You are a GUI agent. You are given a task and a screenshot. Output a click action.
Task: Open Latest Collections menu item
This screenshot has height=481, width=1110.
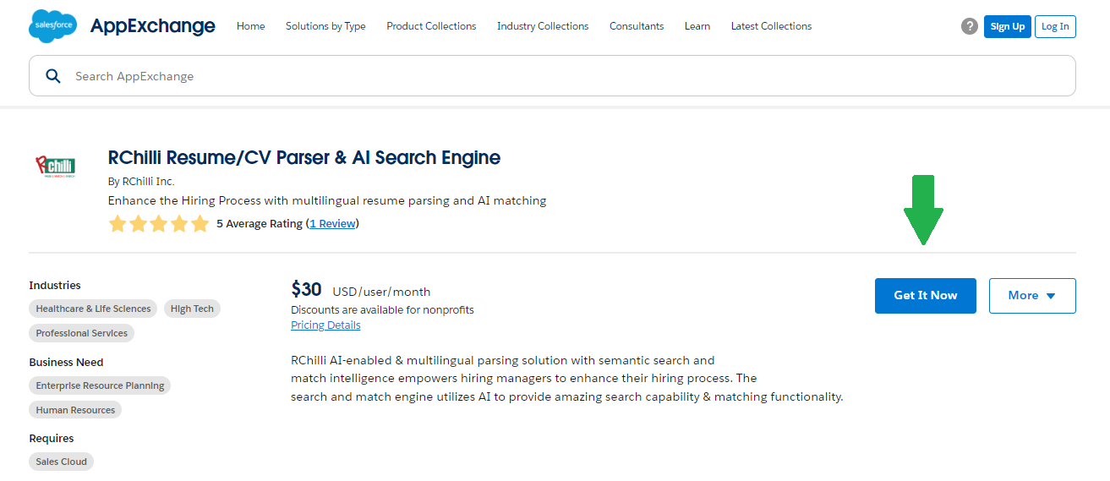771,26
